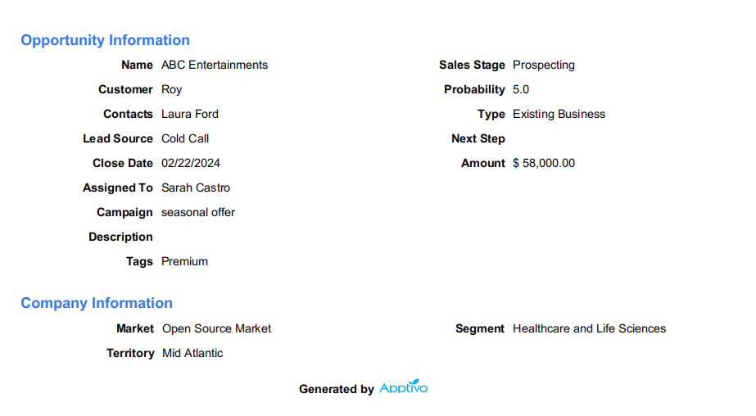Select the seasonal offer campaign text
The height and width of the screenshot is (416, 756).
198,213
